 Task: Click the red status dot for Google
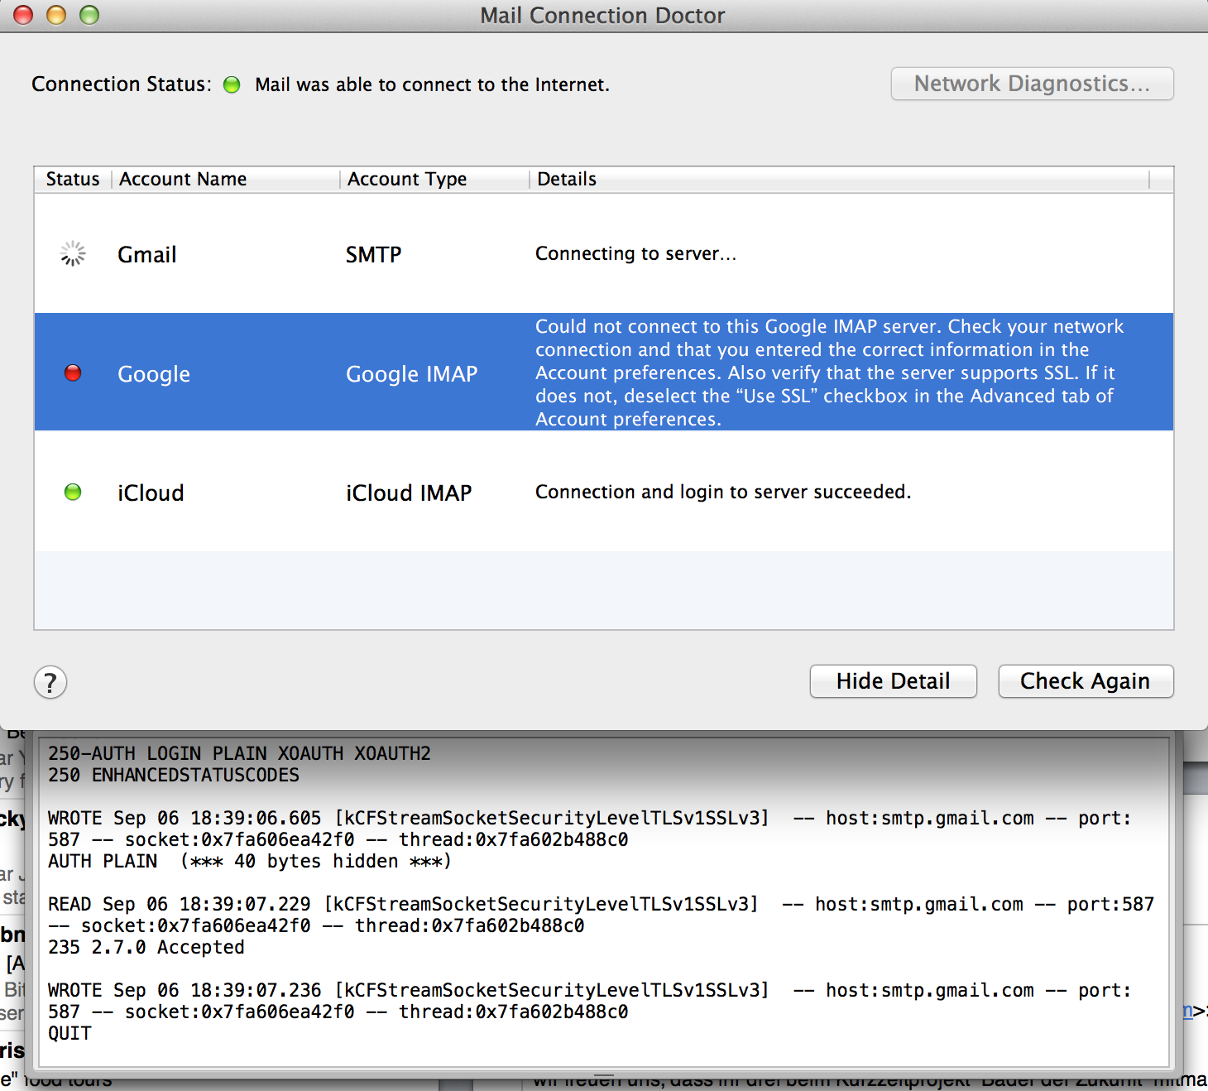coord(73,372)
